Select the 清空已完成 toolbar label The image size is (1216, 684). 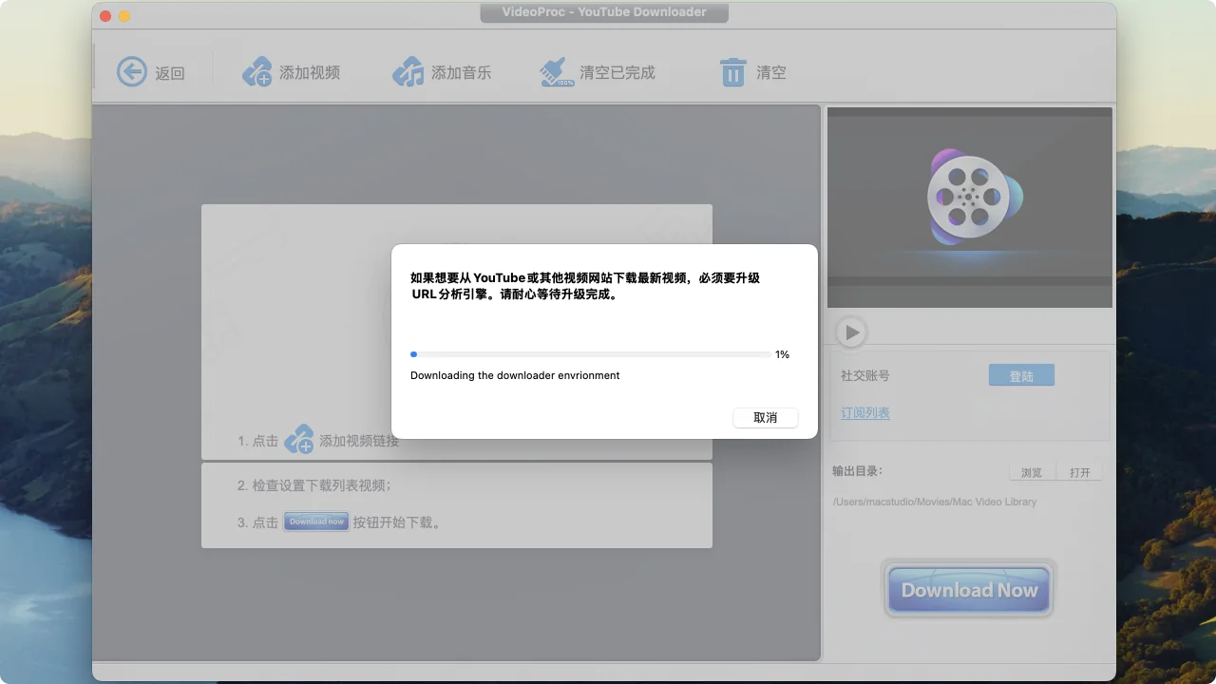[617, 72]
